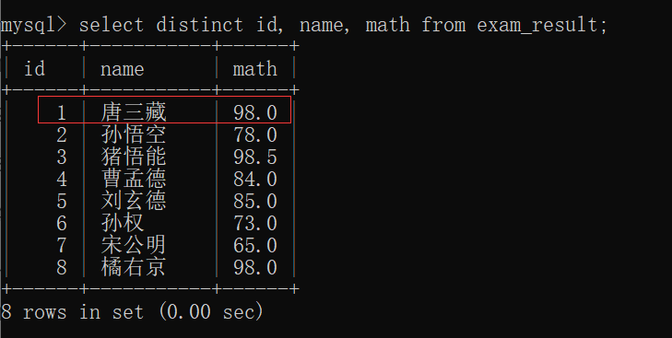Click the mysql> prompt text
The width and height of the screenshot is (672, 338).
coord(33,25)
